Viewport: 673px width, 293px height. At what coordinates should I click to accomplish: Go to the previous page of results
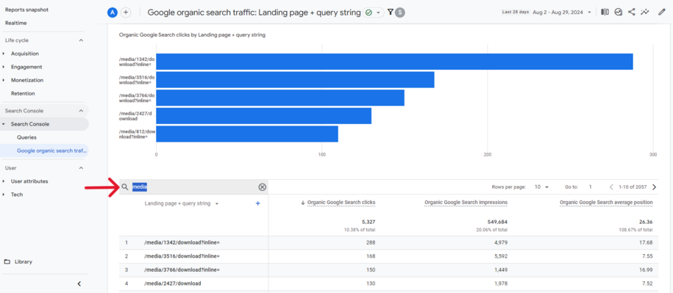click(x=612, y=187)
